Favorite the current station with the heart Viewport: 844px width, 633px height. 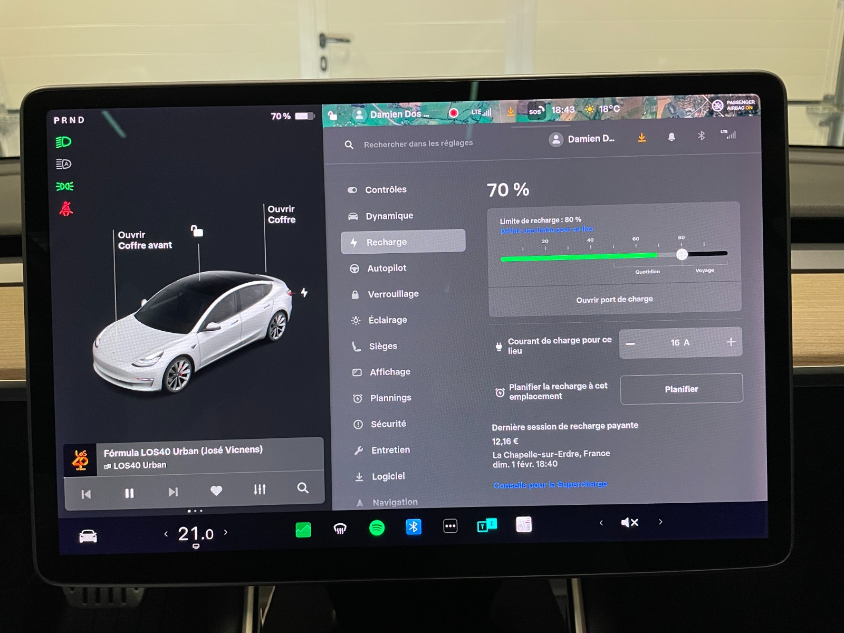pyautogui.click(x=216, y=491)
